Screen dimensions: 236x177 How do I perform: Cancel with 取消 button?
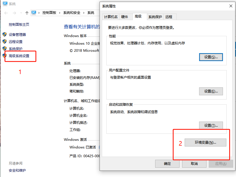194,164
